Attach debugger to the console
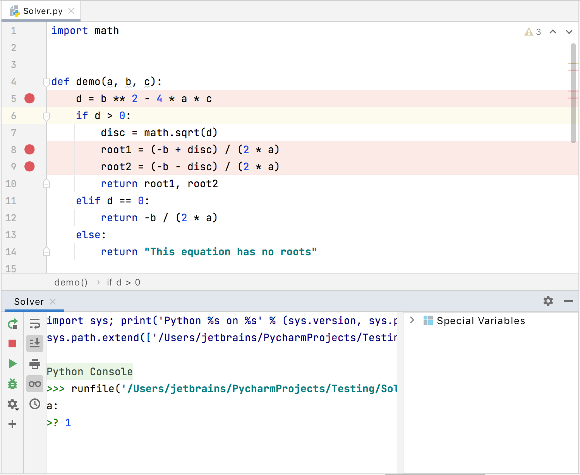Image resolution: width=580 pixels, height=475 pixels. click(x=12, y=384)
